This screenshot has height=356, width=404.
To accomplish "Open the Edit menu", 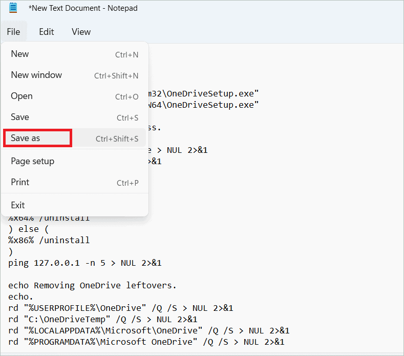I will (46, 32).
